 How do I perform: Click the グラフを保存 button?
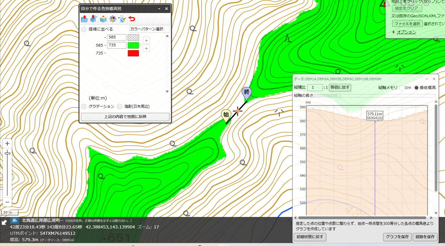pos(397,237)
